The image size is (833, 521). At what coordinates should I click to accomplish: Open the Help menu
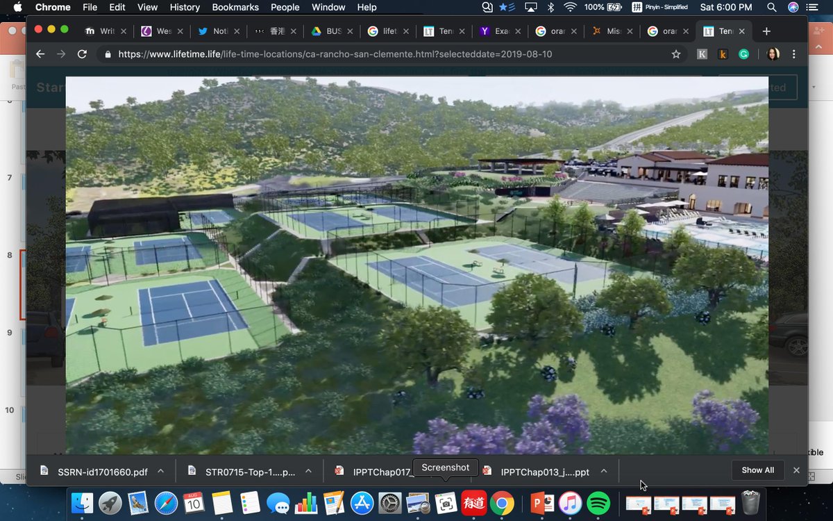(367, 7)
